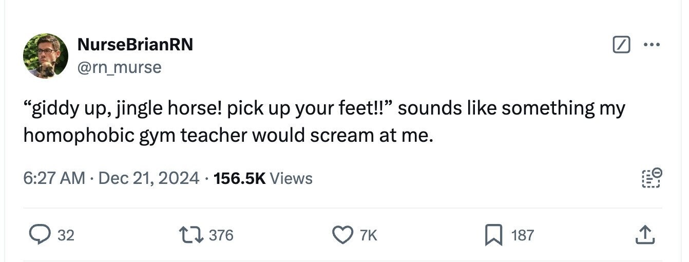Viewport: 689px width, 262px height.
Task: Click the Dec 21, 2024 date
Action: [x=148, y=178]
